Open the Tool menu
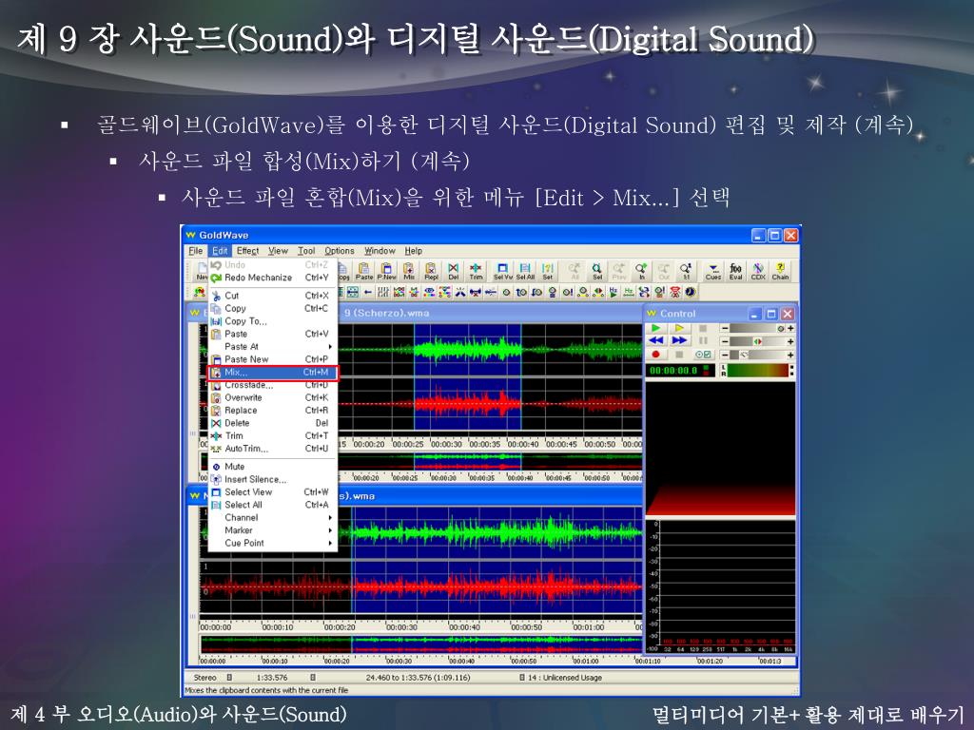This screenshot has height=730, width=974. point(306,251)
